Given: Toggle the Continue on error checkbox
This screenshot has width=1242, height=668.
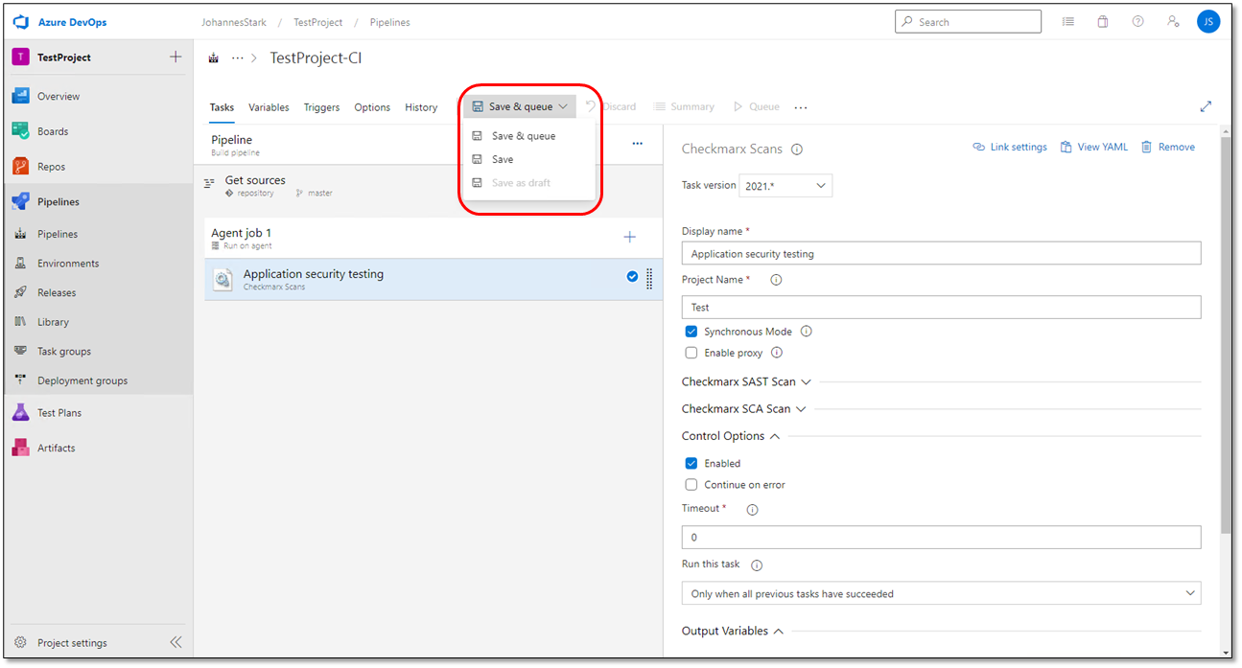Looking at the screenshot, I should coord(691,485).
